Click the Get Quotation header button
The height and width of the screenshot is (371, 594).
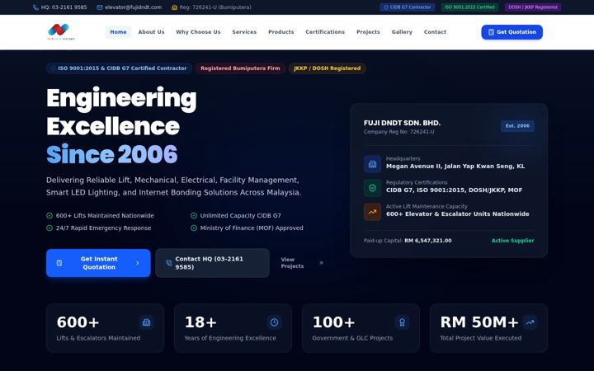pyautogui.click(x=511, y=32)
